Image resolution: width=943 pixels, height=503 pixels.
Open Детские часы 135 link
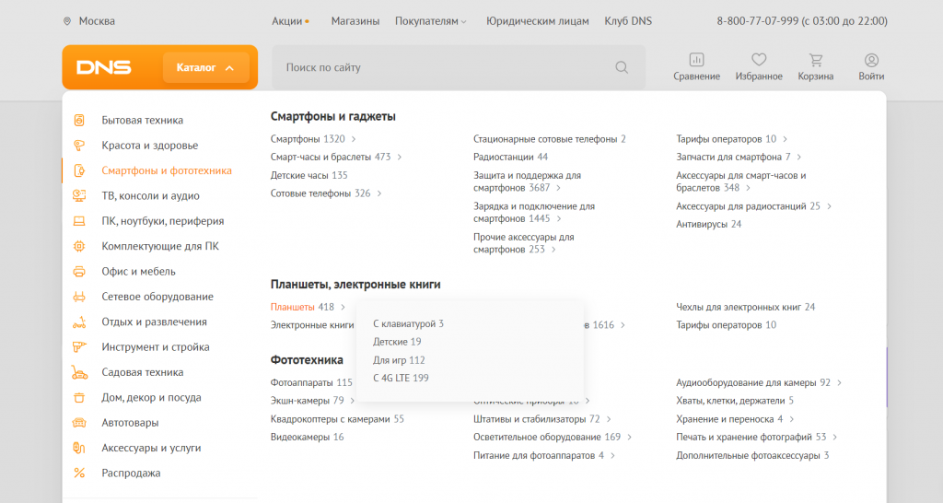point(309,175)
